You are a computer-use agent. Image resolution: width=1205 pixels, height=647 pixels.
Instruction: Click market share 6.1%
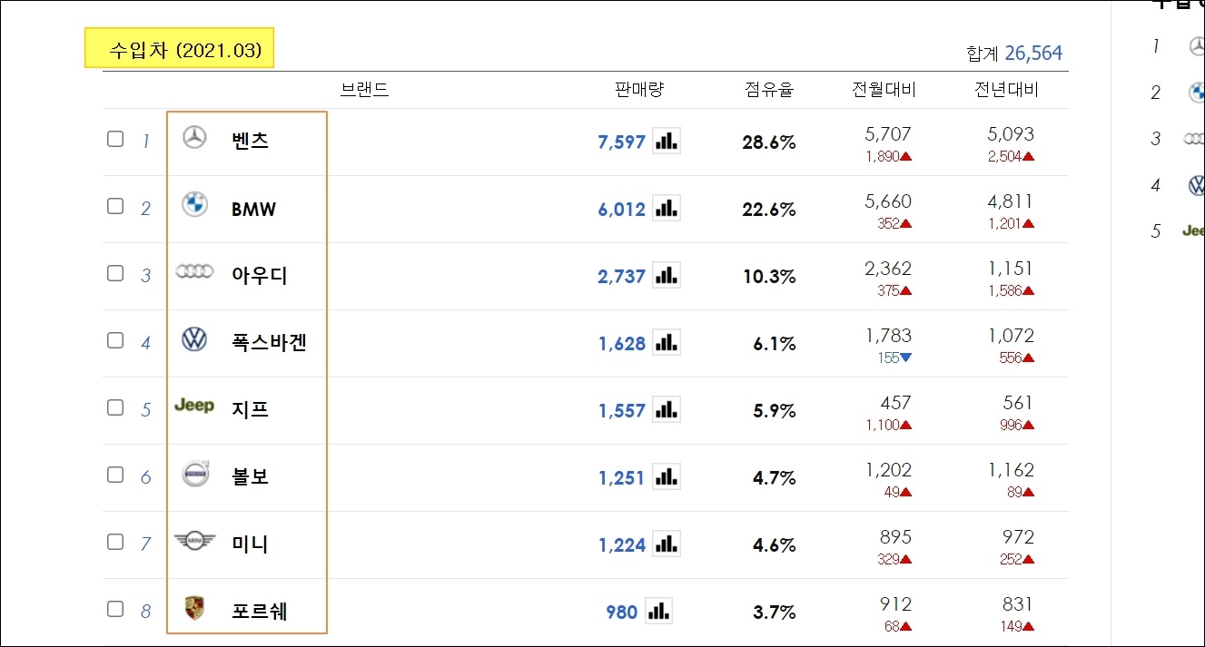(774, 344)
